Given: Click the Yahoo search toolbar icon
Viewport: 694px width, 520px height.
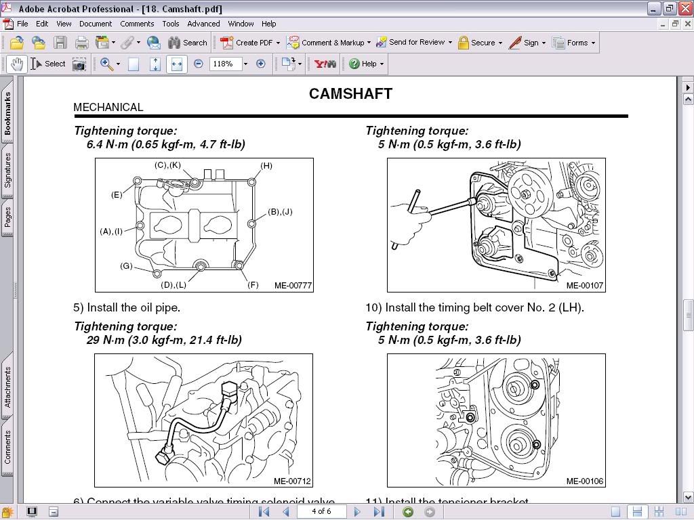Looking at the screenshot, I should [x=324, y=64].
